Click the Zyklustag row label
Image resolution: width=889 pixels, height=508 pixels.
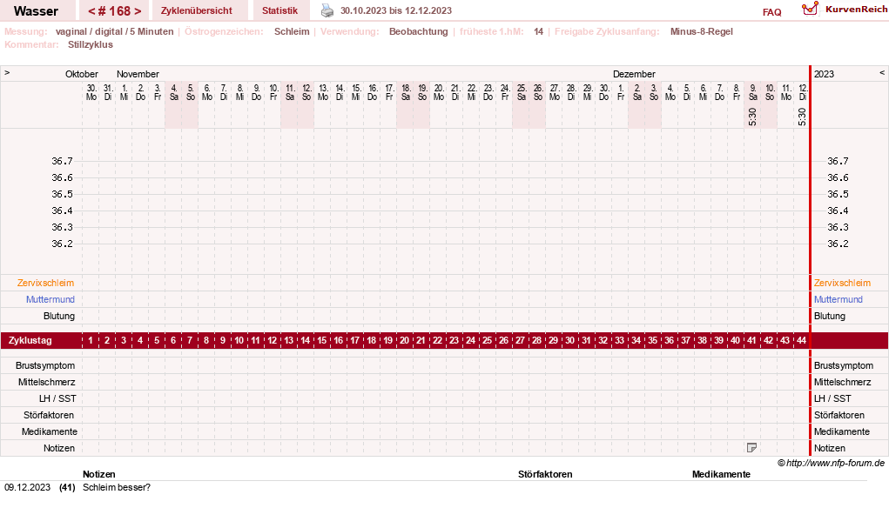30,340
